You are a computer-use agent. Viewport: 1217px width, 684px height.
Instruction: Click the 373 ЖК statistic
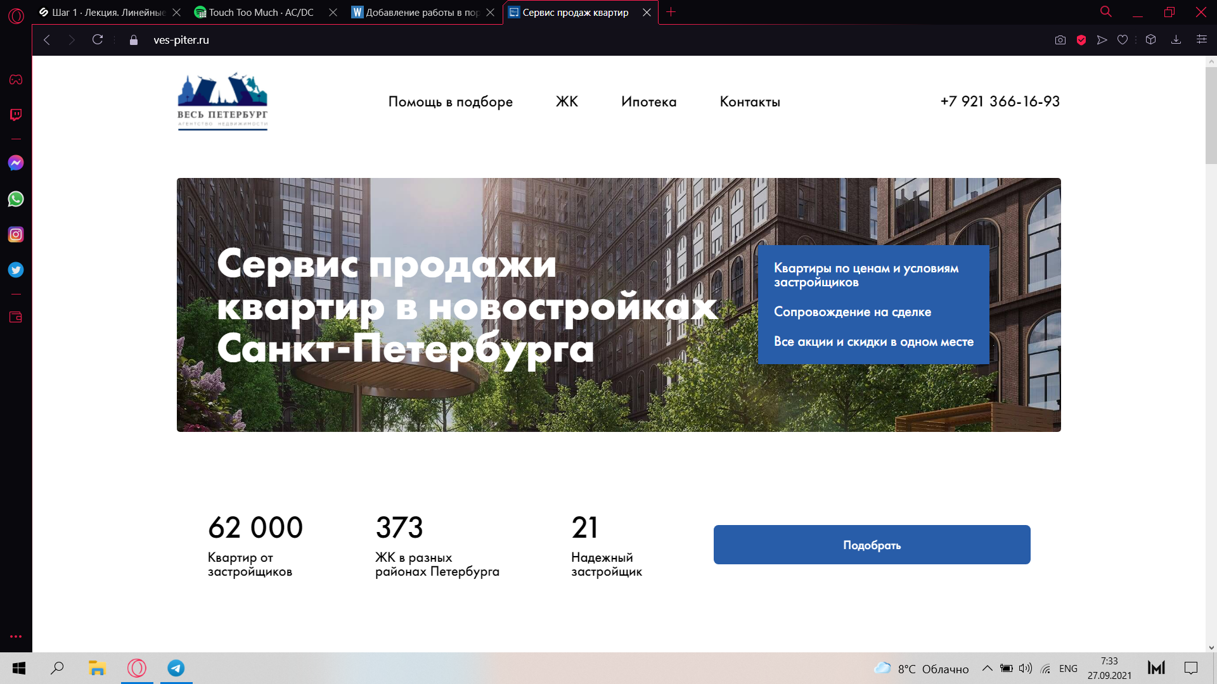click(437, 545)
